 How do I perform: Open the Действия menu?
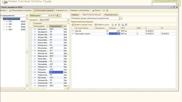[4, 10]
